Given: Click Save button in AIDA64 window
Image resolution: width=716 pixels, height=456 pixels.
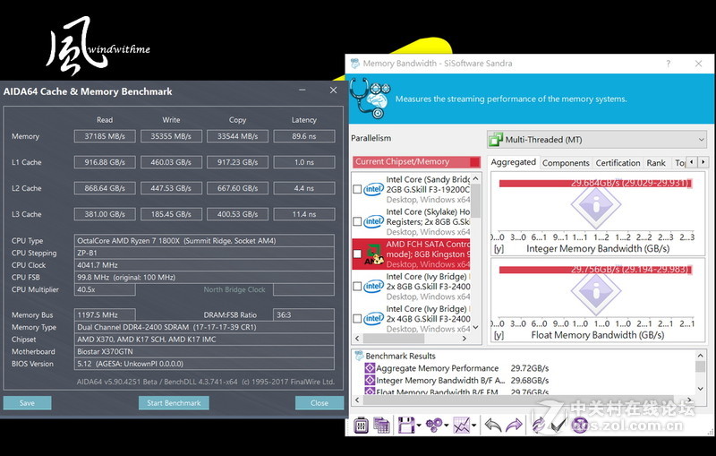Looking at the screenshot, I should coord(27,403).
